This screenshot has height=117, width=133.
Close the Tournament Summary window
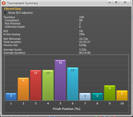125,2
